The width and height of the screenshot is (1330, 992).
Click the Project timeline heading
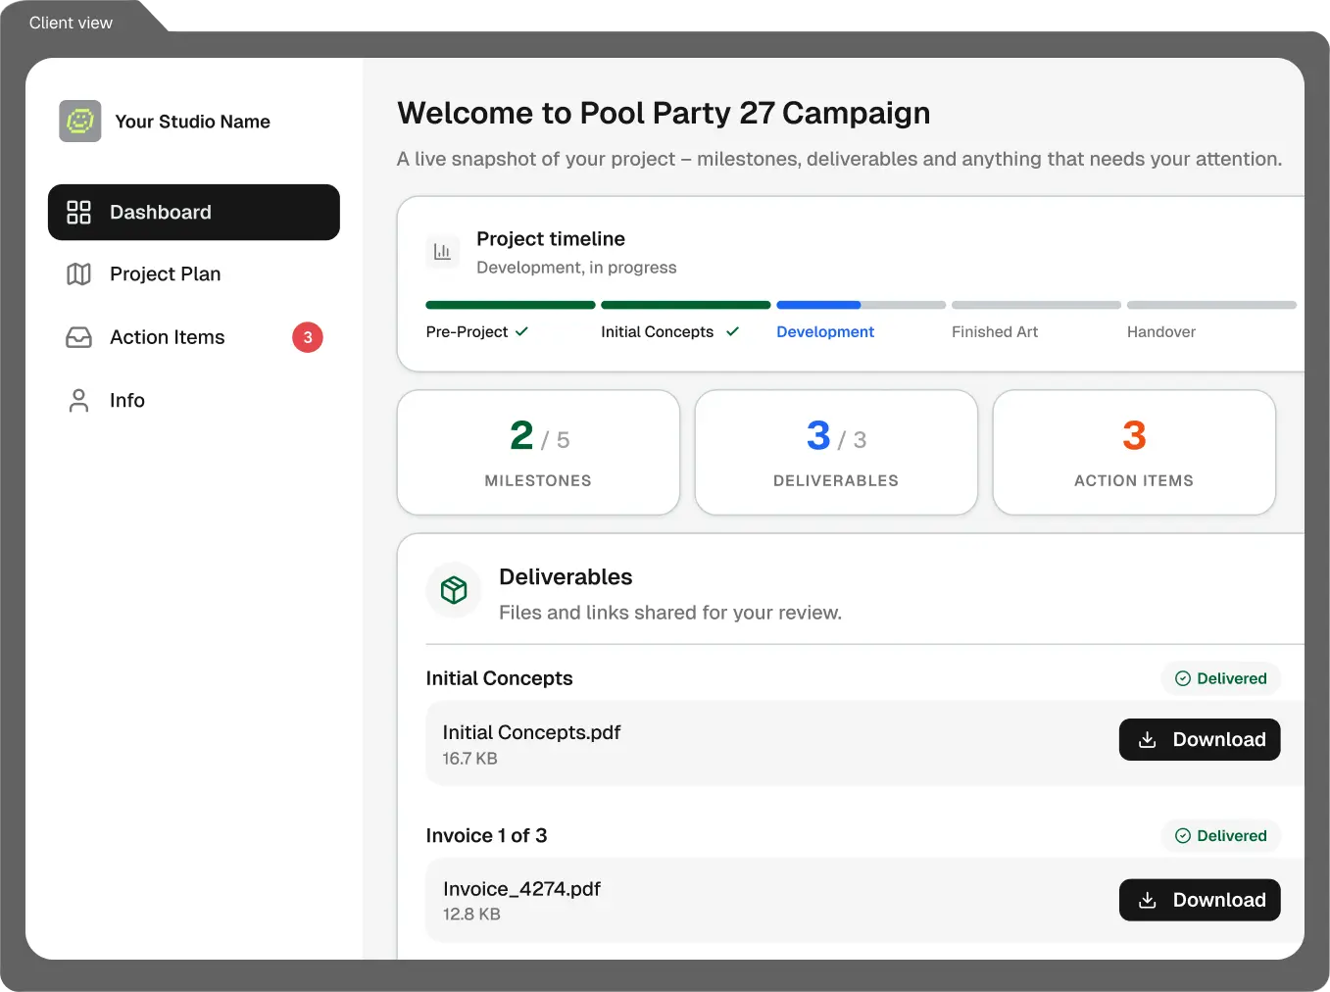pos(551,239)
